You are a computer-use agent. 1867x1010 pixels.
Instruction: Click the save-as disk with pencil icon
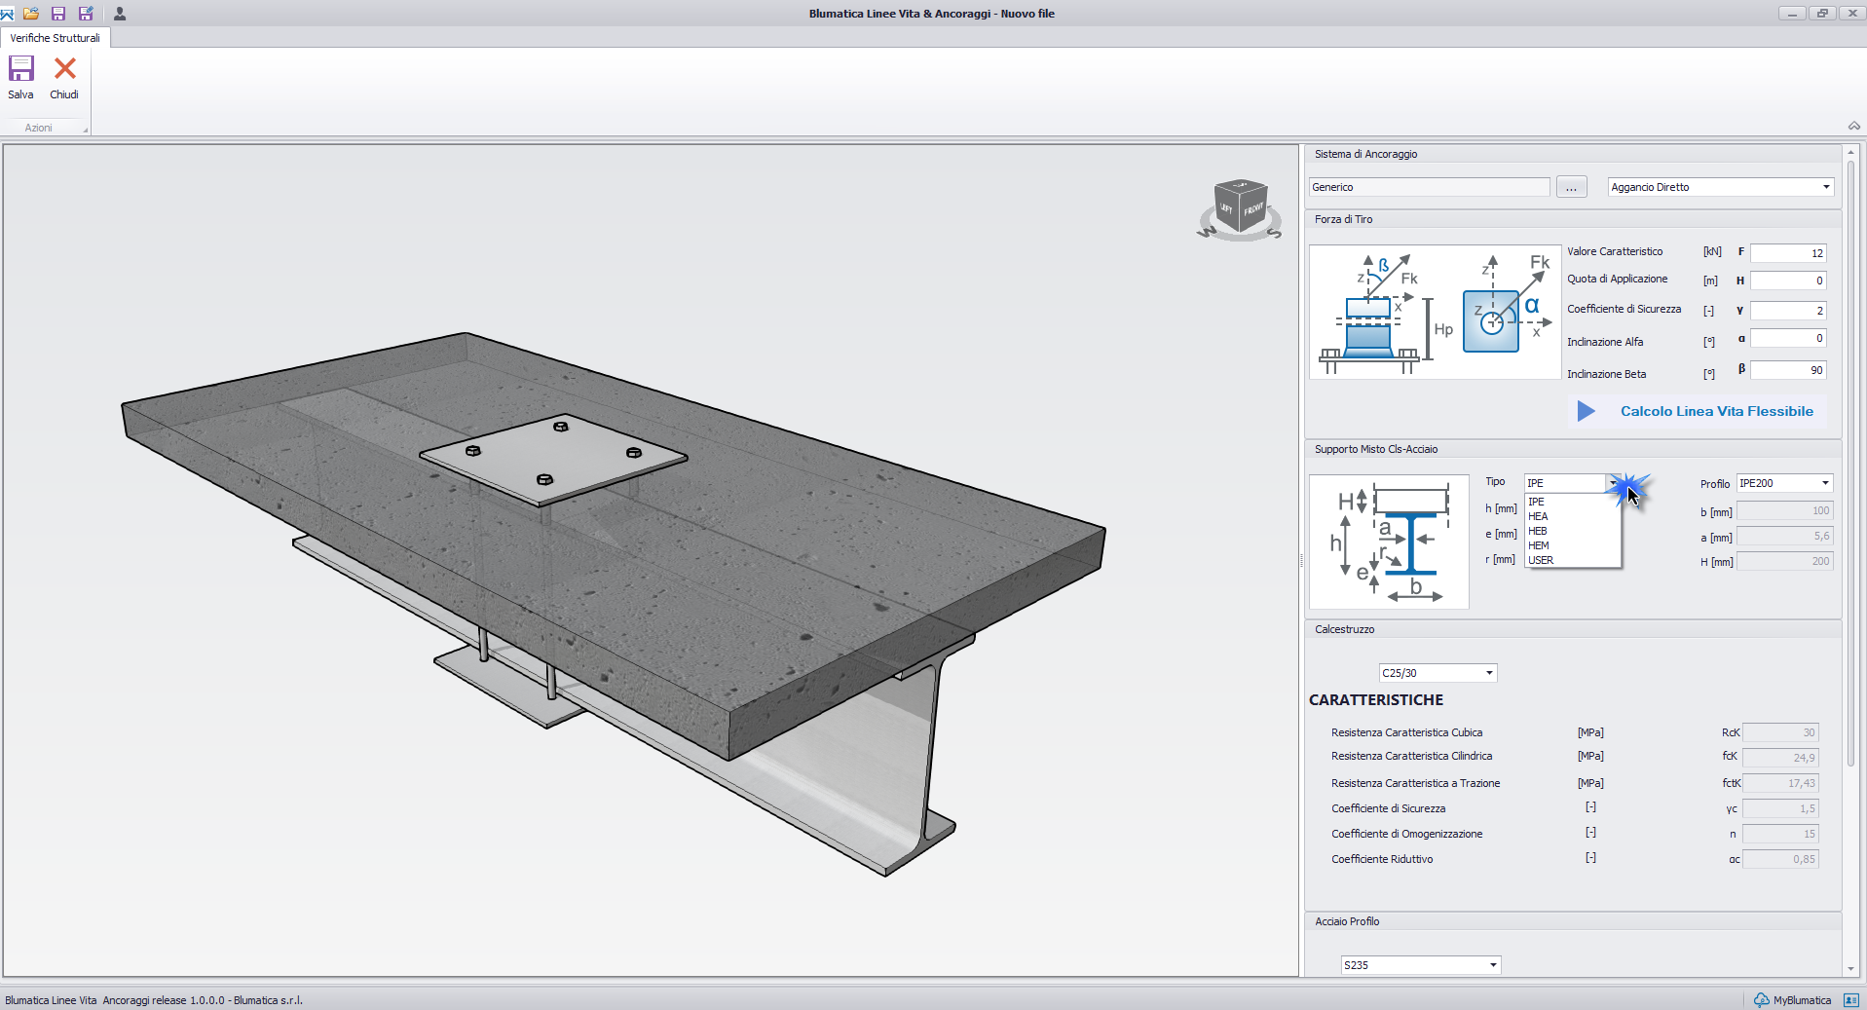(x=86, y=14)
